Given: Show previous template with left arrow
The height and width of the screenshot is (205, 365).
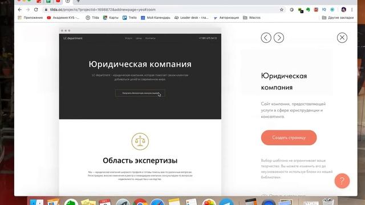Looking at the screenshot, I should click(x=266, y=38).
